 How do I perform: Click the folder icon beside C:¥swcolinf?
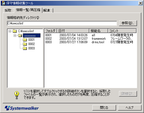click(15, 31)
